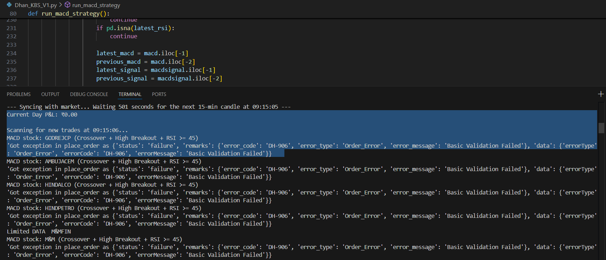Screen dimensions: 606x260
Task: Place cursor on latest_macd variable, line 234
Action: (115, 53)
